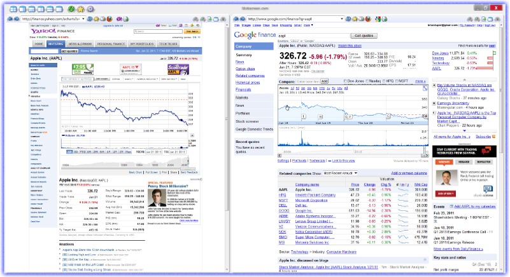The image size is (510, 277).
Task: Open settings gear icon in top toolbar
Action: pos(90,9)
